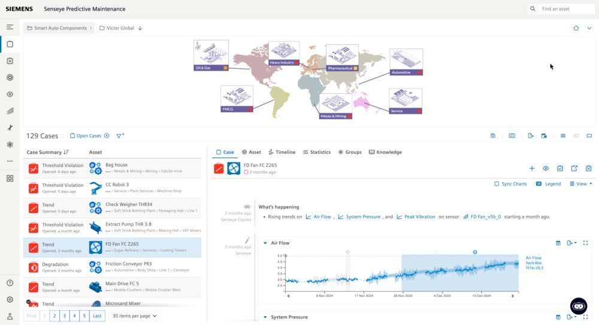Expand Air Flow chart to fullscreen
Image resolution: width=599 pixels, height=325 pixels.
[x=585, y=243]
